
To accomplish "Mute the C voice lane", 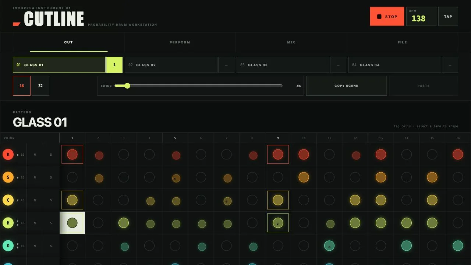I will coord(35,200).
